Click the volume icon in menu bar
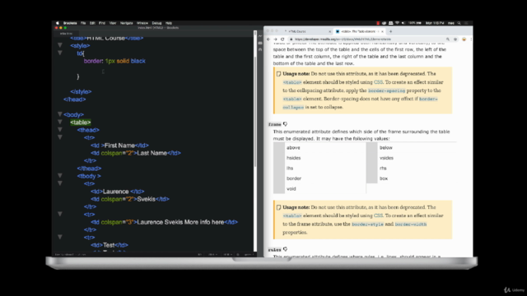Image resolution: width=527 pixels, height=296 pixels. tap(403, 23)
